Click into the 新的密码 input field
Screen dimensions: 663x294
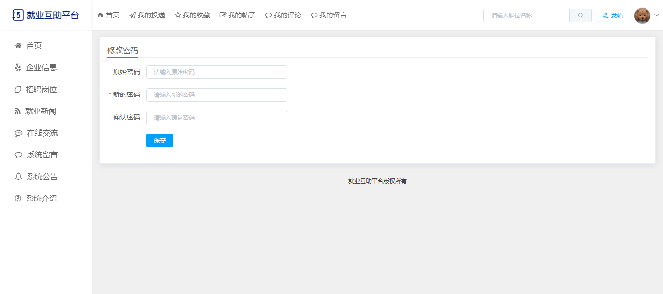tap(216, 95)
